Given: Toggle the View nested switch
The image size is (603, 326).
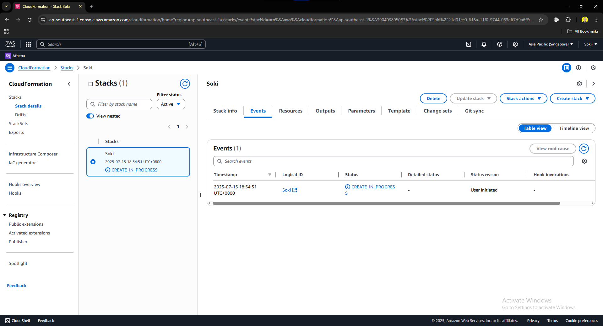Looking at the screenshot, I should click(90, 116).
